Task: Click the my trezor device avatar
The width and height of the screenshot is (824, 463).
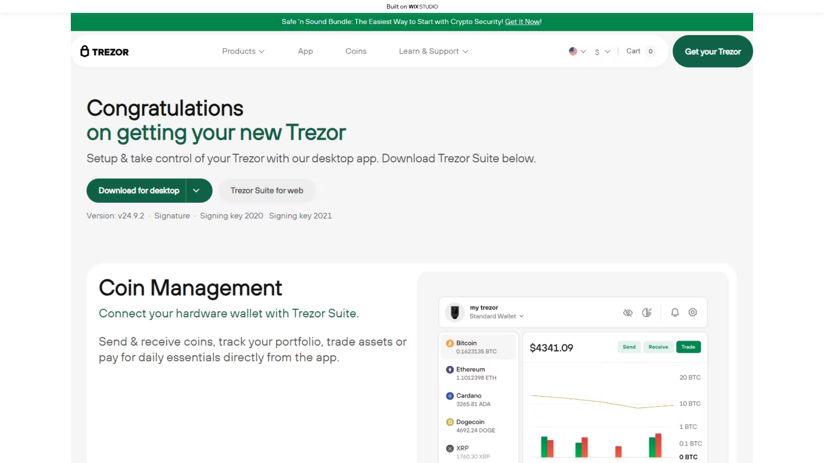Action: pos(454,312)
